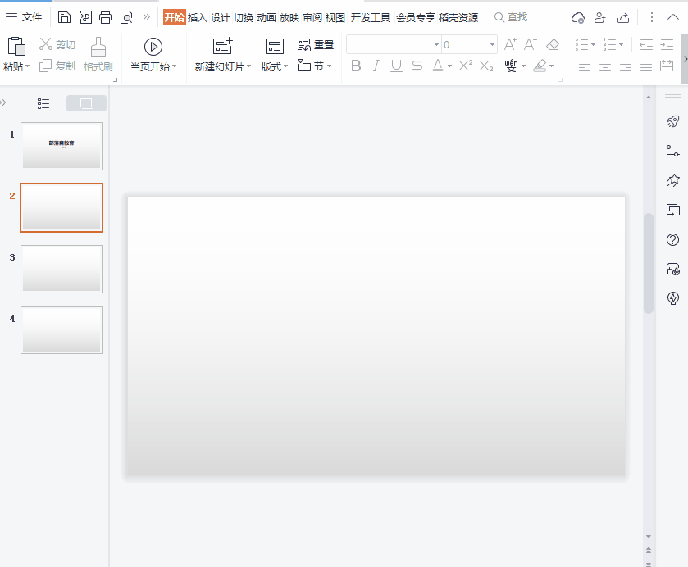Center align text
The image size is (688, 567).
605,66
